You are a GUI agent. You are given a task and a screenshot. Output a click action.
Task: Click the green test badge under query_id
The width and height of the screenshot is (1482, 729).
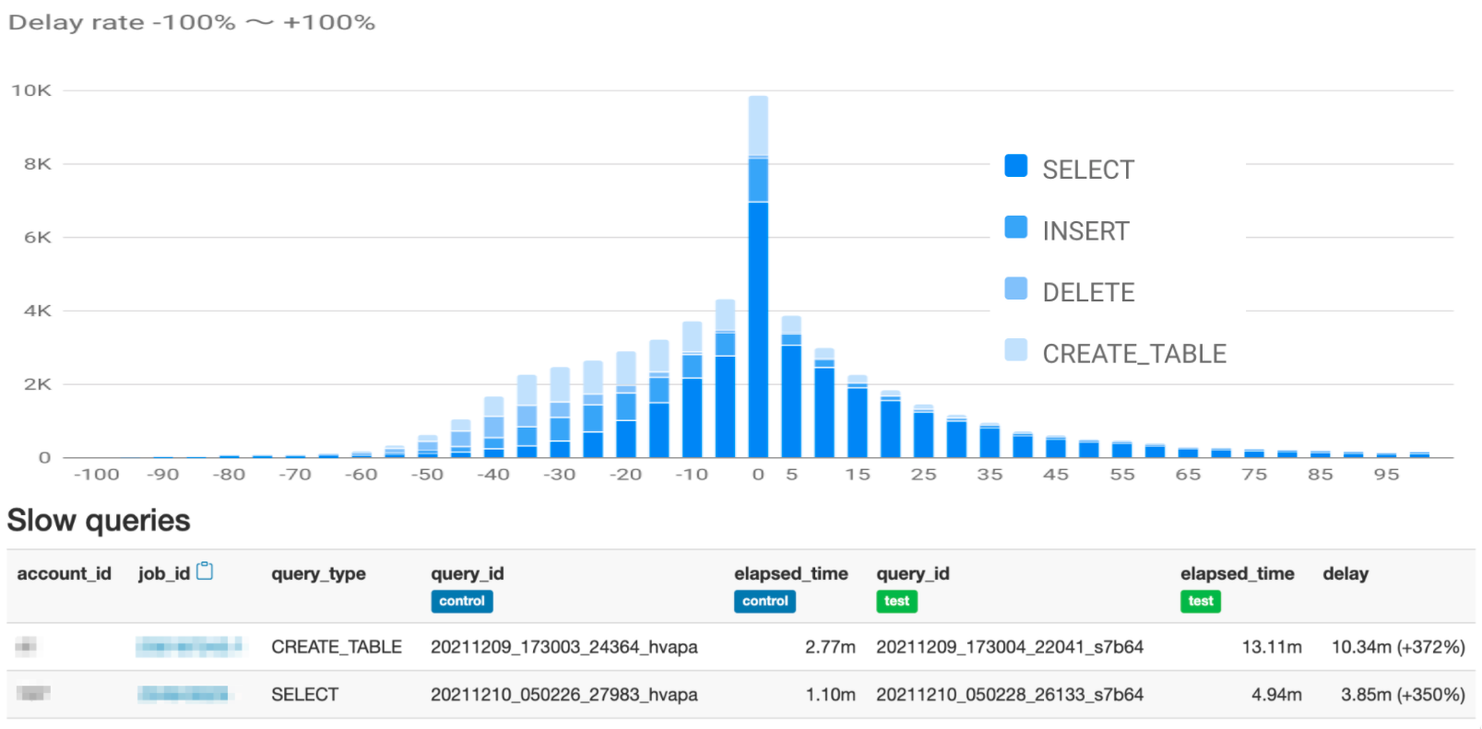coord(896,602)
